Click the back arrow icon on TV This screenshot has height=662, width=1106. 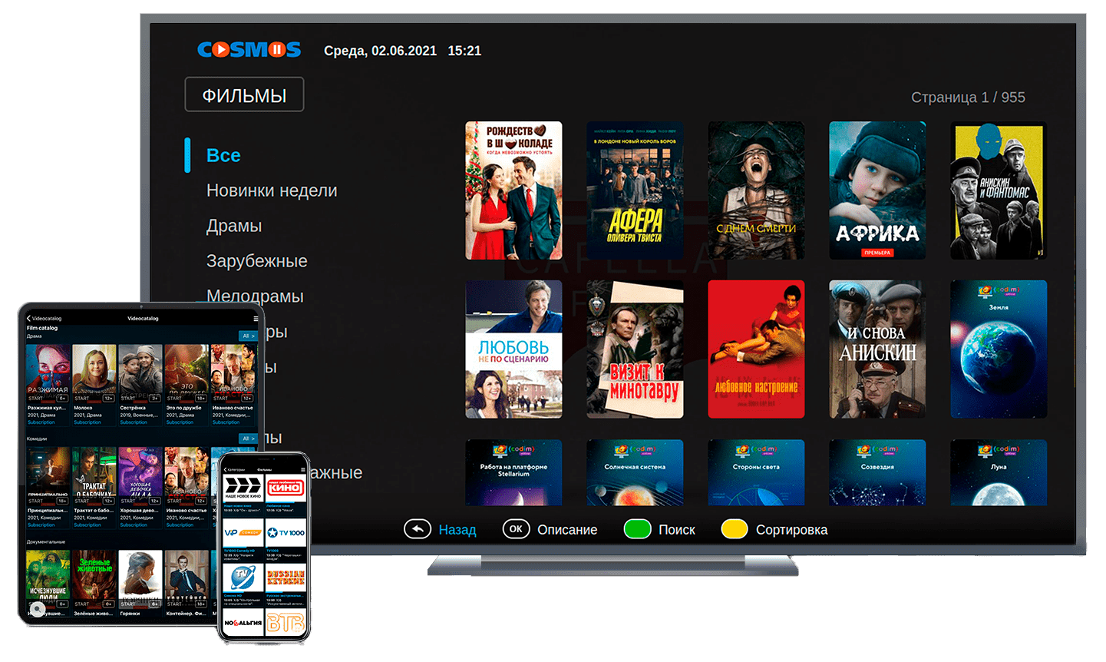click(x=418, y=529)
